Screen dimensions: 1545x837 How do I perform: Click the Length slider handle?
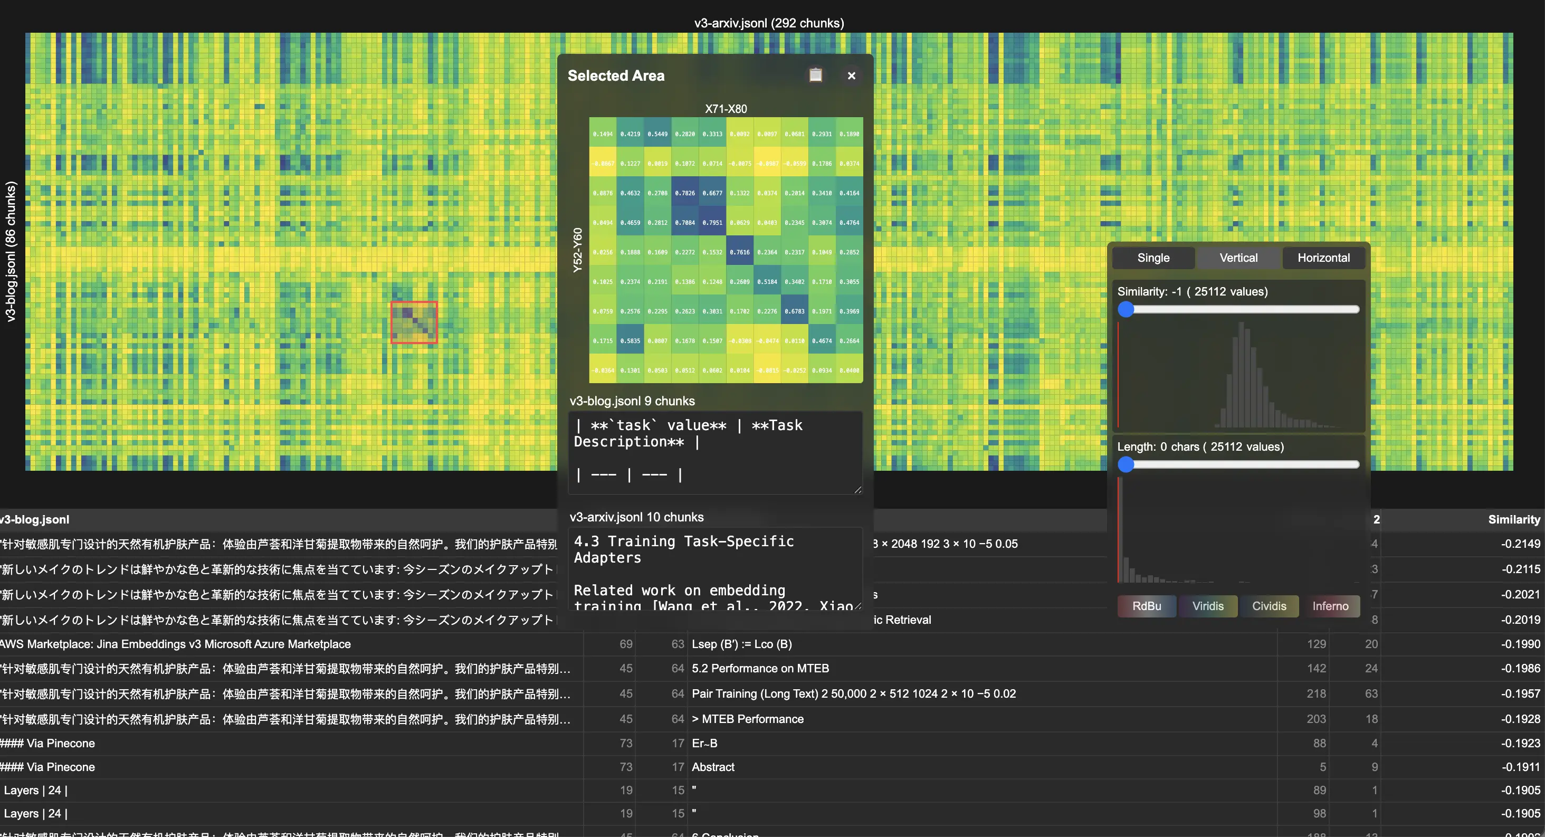(x=1127, y=464)
